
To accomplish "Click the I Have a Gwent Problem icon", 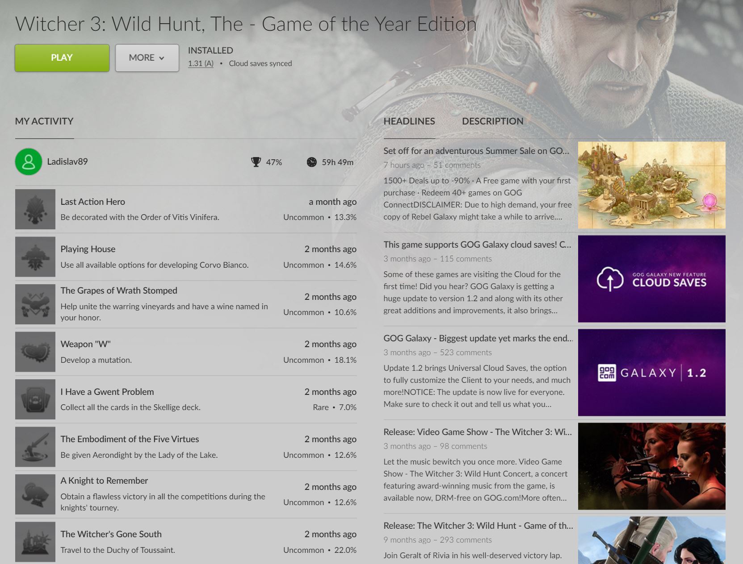I will coord(35,399).
